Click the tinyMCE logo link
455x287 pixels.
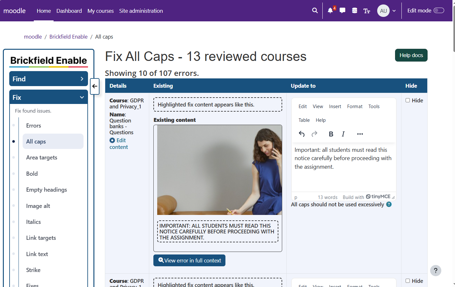(378, 197)
